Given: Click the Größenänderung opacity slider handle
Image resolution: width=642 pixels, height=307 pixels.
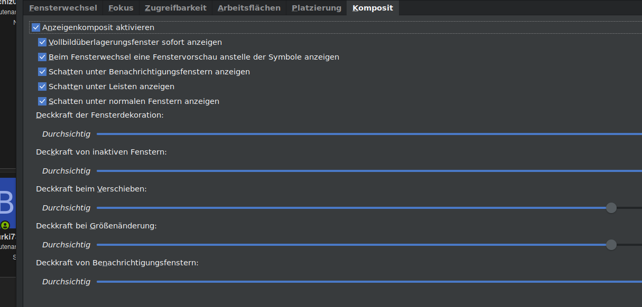Looking at the screenshot, I should tap(611, 244).
